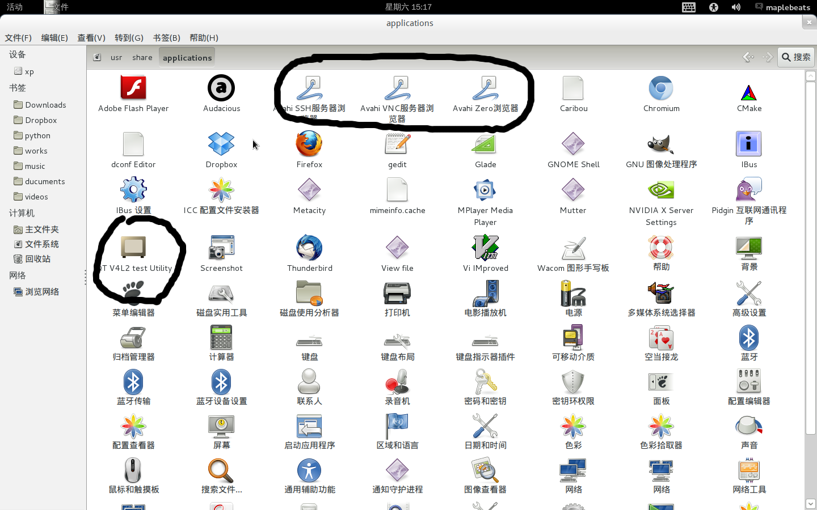Open the 通用辅助功能 accessibility icon
The height and width of the screenshot is (510, 817).
coord(309,470)
